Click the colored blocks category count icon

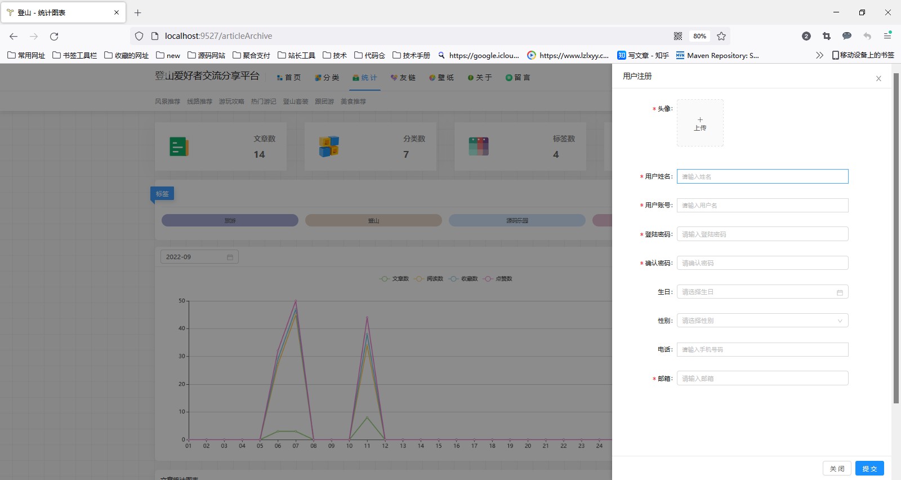[x=329, y=146]
